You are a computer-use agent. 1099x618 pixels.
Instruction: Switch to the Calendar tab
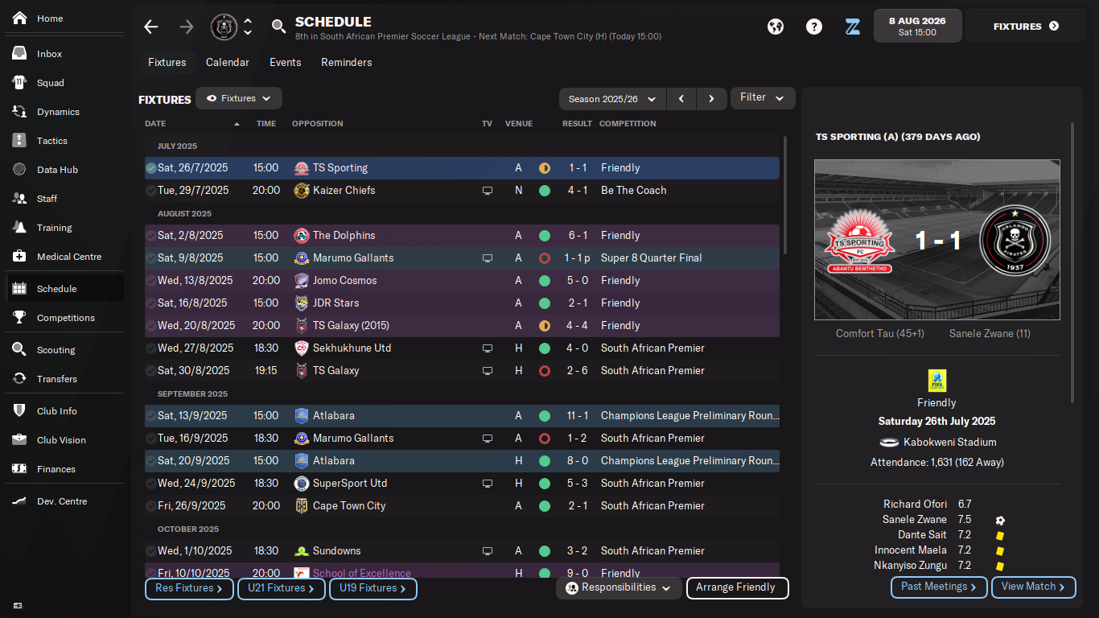228,62
